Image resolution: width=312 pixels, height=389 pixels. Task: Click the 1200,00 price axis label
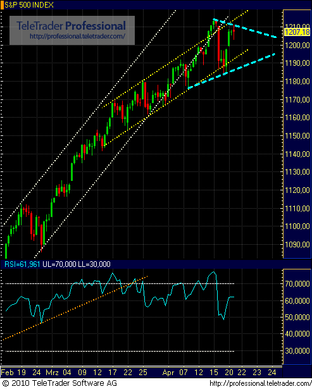tap(297, 45)
